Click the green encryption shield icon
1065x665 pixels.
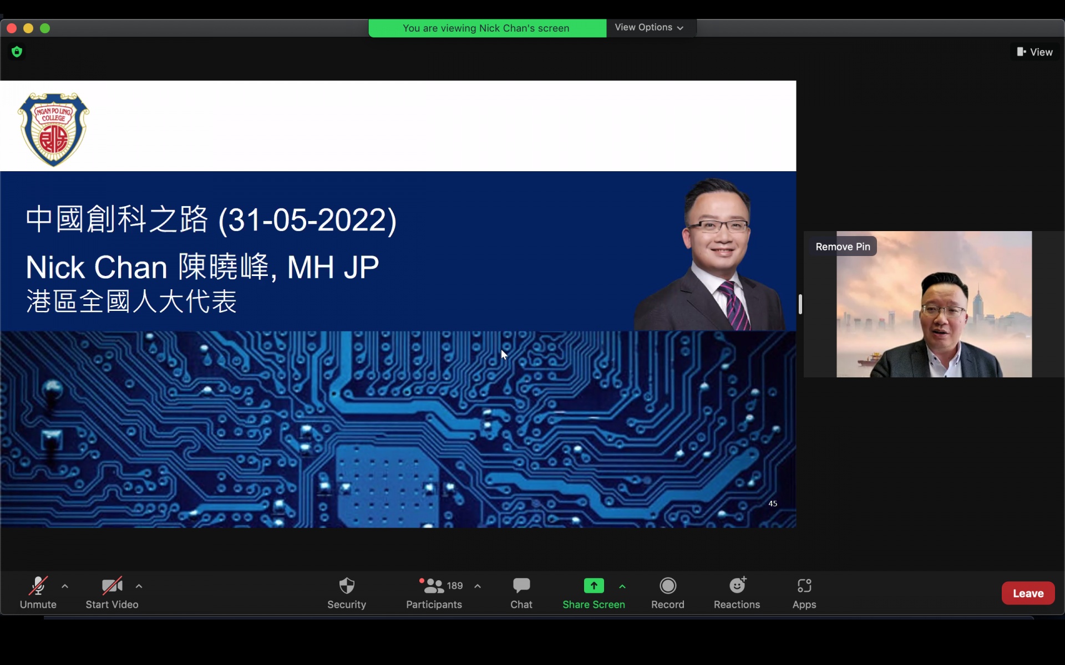17,52
